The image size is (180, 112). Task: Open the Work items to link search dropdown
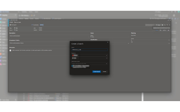pyautogui.click(x=89, y=64)
